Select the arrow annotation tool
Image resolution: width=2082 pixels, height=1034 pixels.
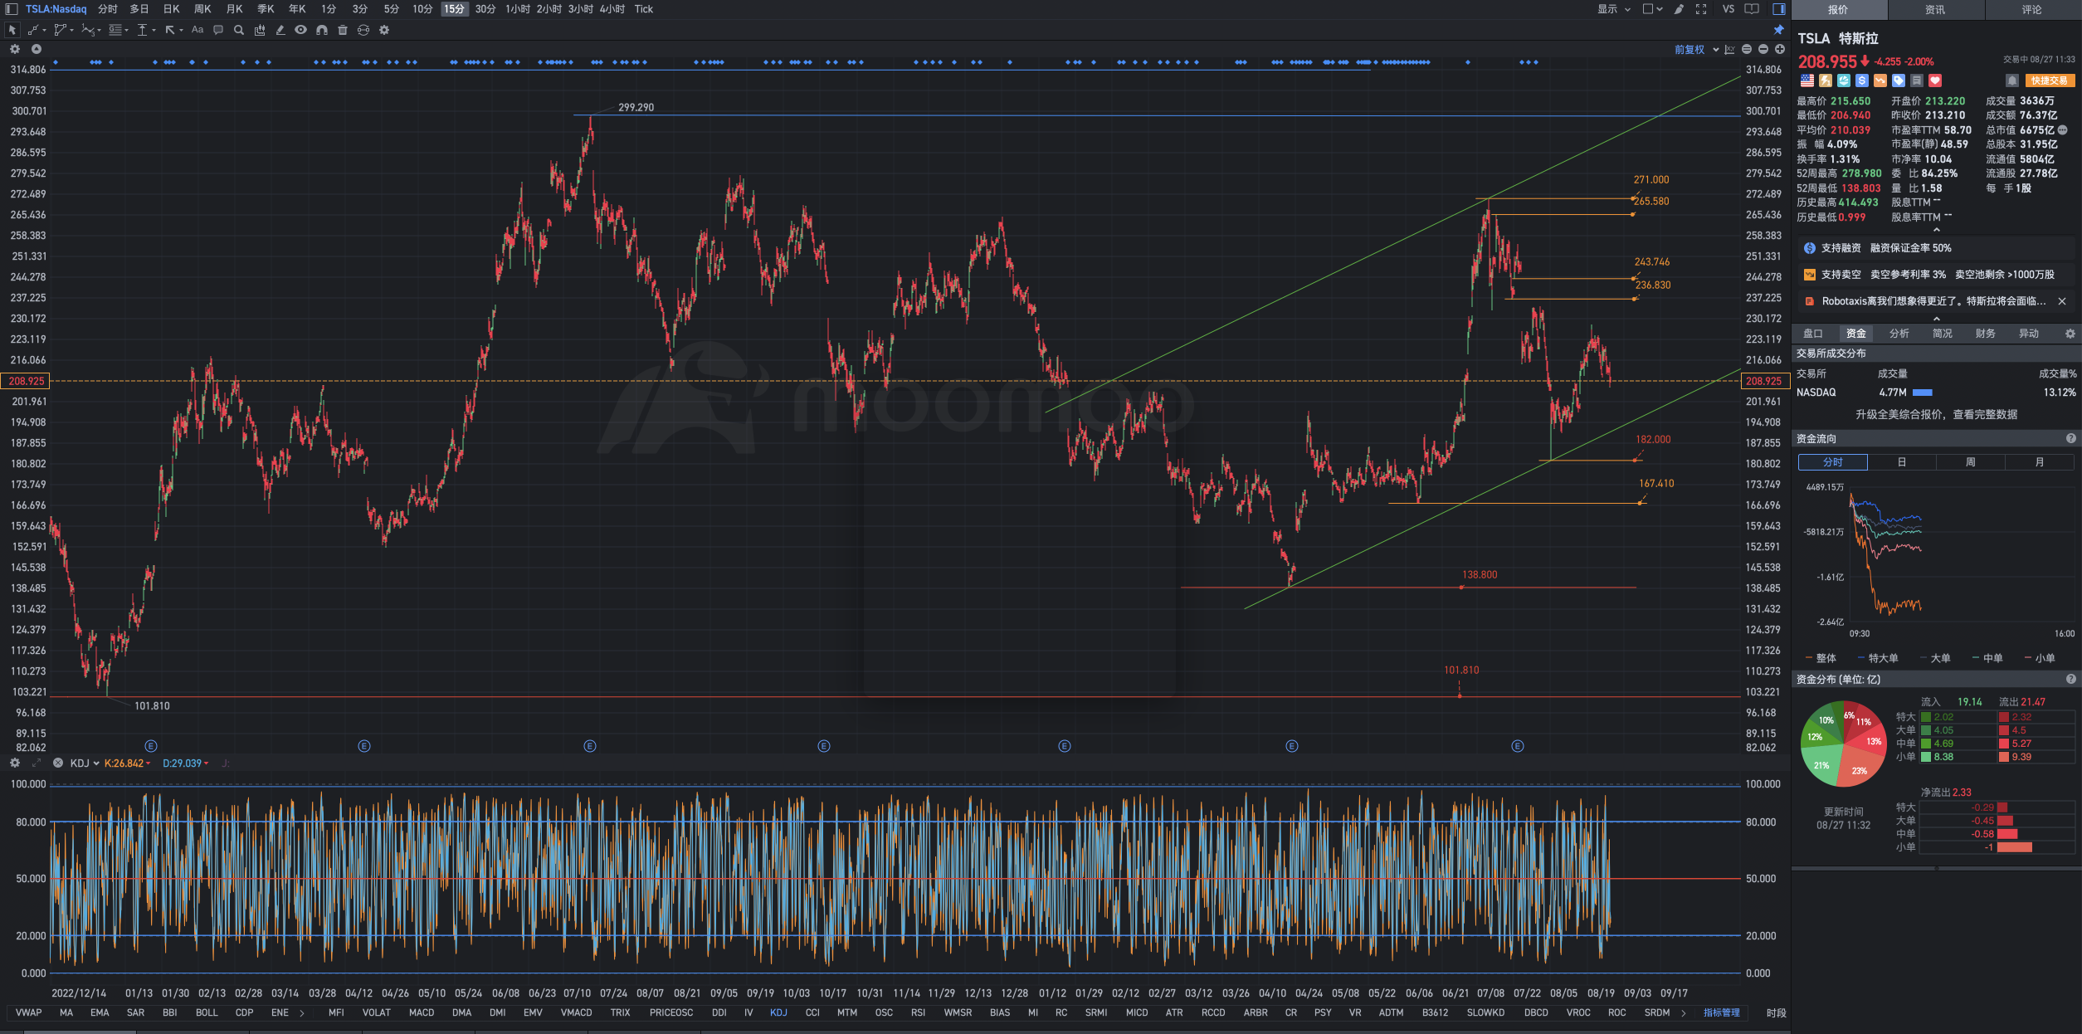click(170, 30)
